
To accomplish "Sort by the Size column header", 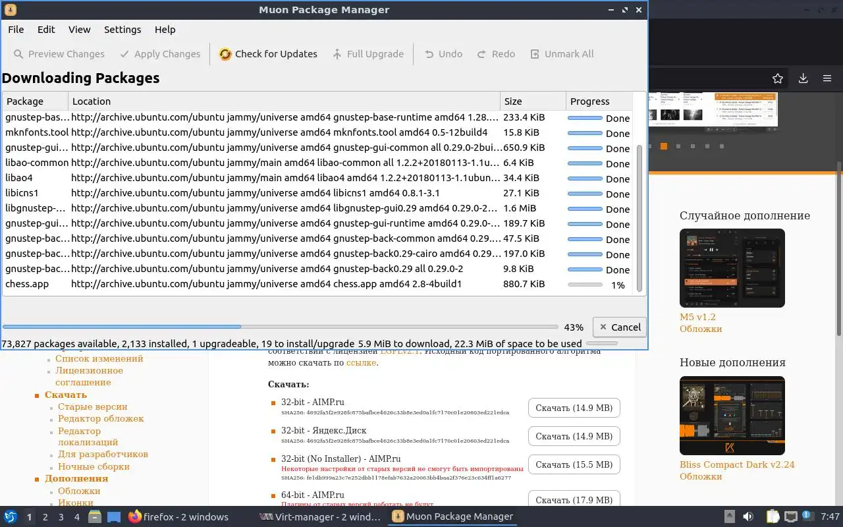I will (533, 101).
